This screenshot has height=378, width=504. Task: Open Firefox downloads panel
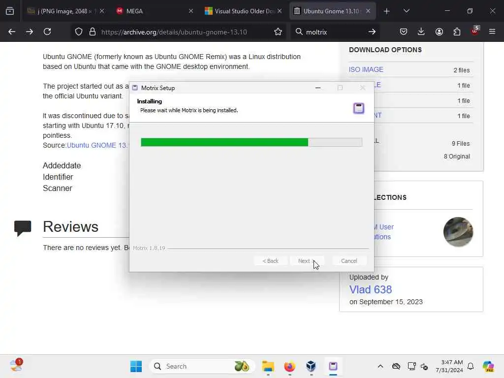coord(421,31)
